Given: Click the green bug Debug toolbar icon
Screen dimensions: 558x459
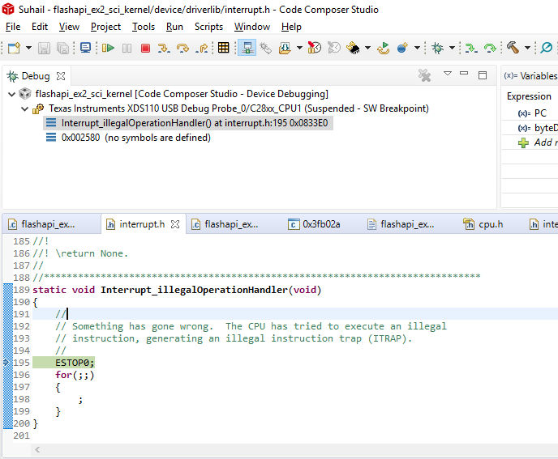Looking at the screenshot, I should (x=437, y=48).
